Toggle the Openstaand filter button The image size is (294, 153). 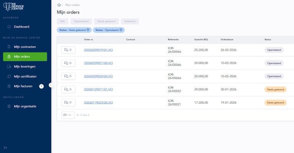(81, 21)
